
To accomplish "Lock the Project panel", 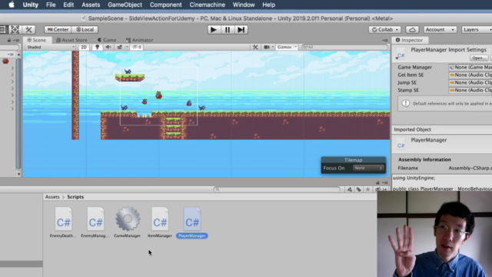I will pos(377,182).
